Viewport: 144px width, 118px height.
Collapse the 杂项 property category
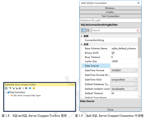click(x=81, y=44)
